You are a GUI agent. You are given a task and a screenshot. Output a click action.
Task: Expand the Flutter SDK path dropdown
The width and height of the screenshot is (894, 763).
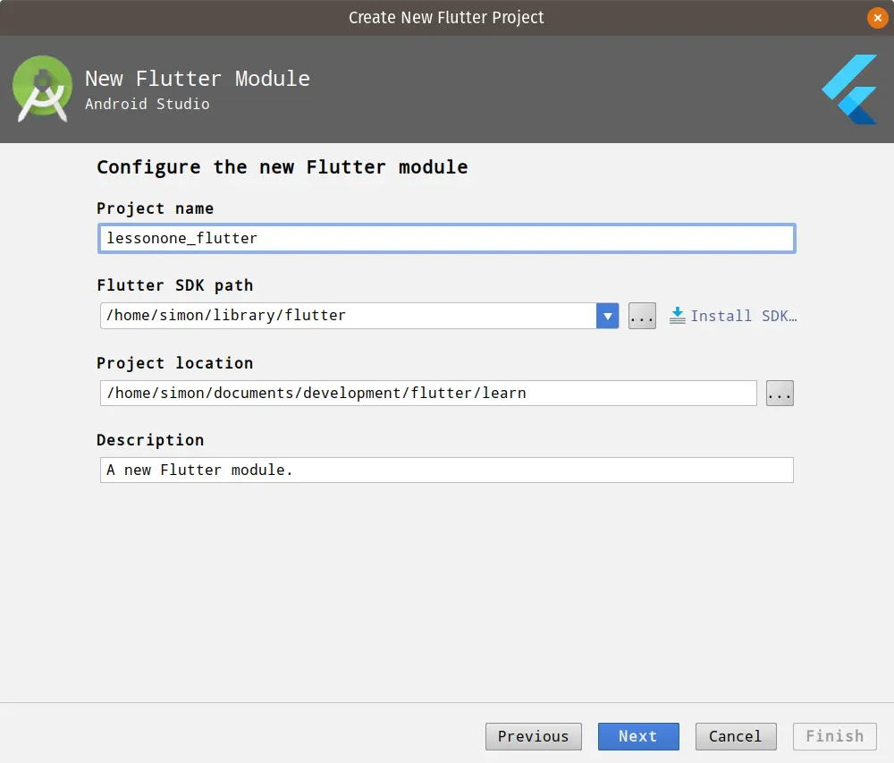pyautogui.click(x=608, y=315)
